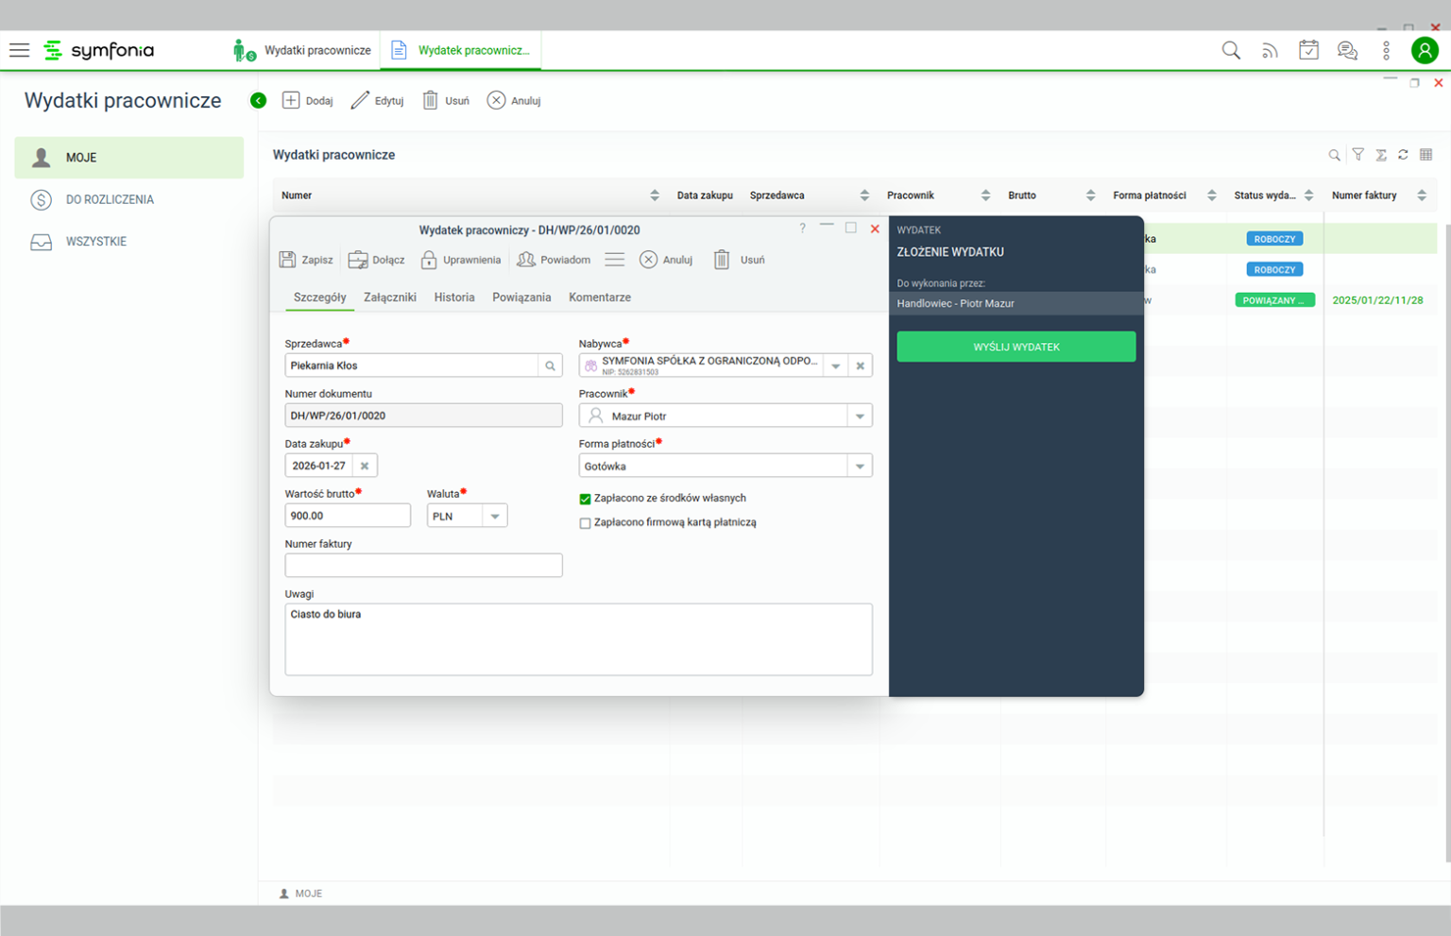Sort by the Sprzedawca column
The height and width of the screenshot is (936, 1451).
coord(863,196)
